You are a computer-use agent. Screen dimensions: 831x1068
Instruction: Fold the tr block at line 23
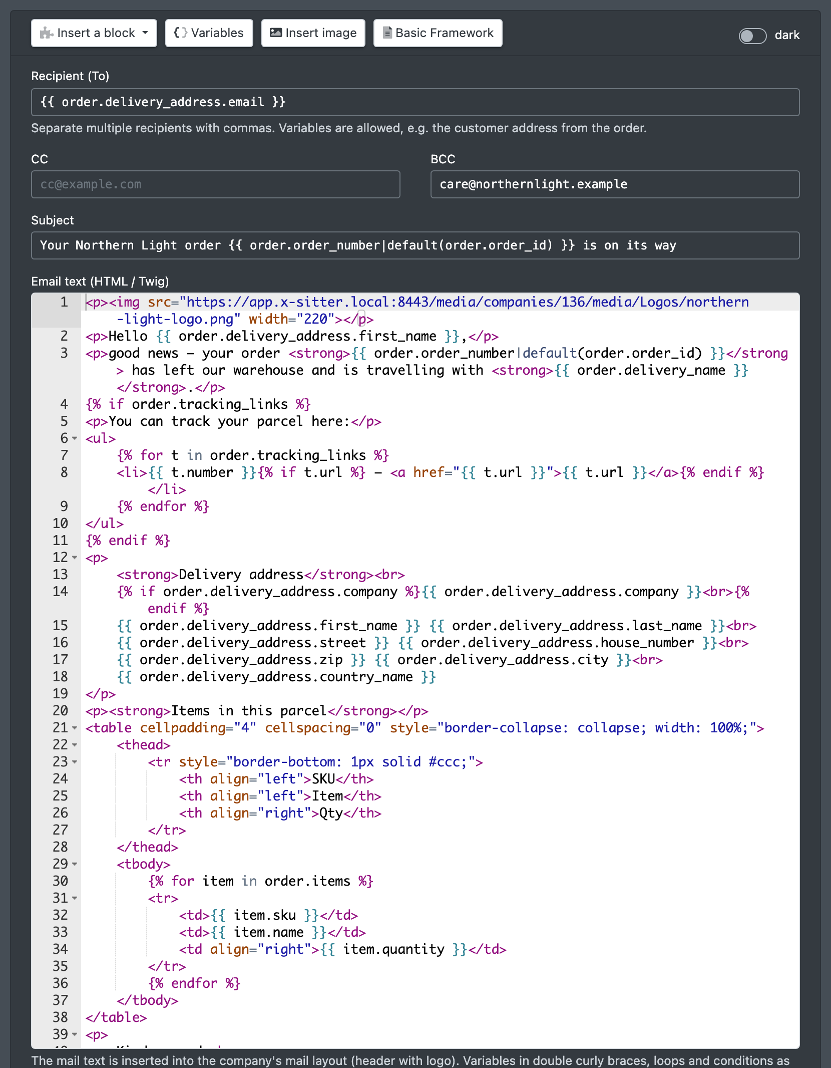click(75, 762)
